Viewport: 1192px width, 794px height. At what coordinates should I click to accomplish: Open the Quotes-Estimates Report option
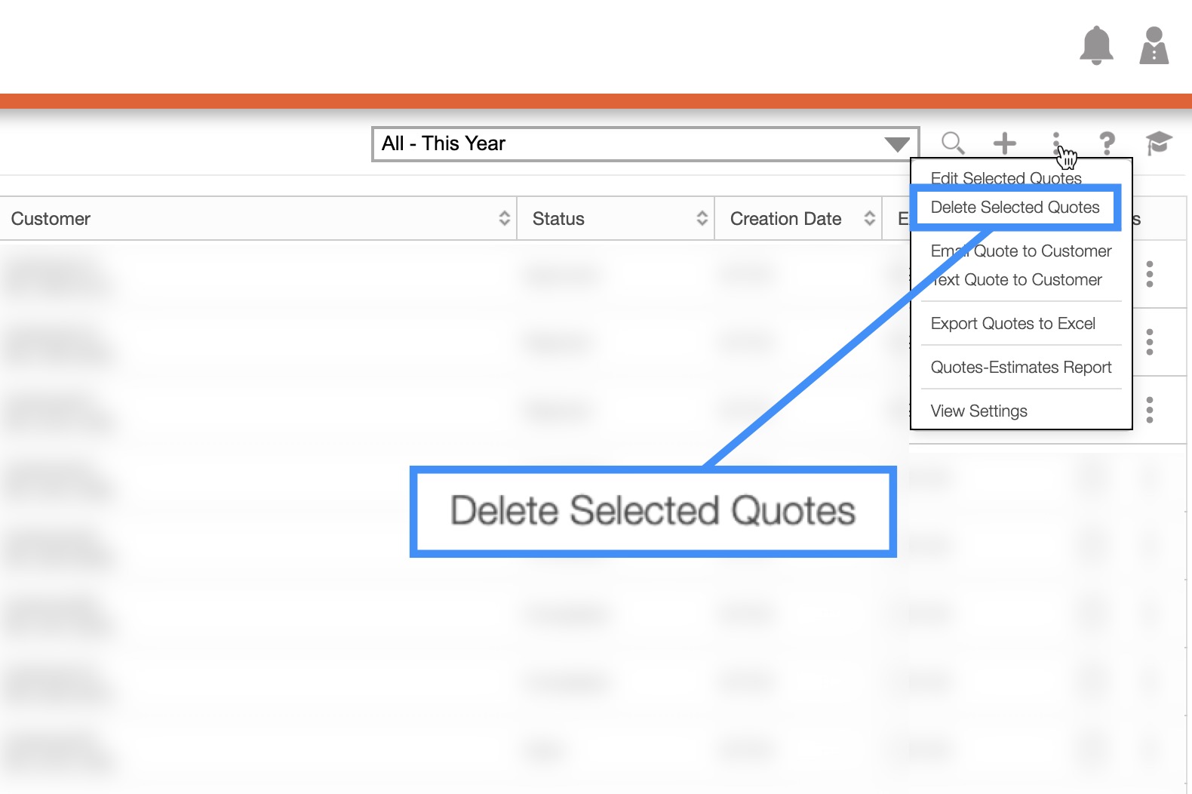click(x=1021, y=368)
